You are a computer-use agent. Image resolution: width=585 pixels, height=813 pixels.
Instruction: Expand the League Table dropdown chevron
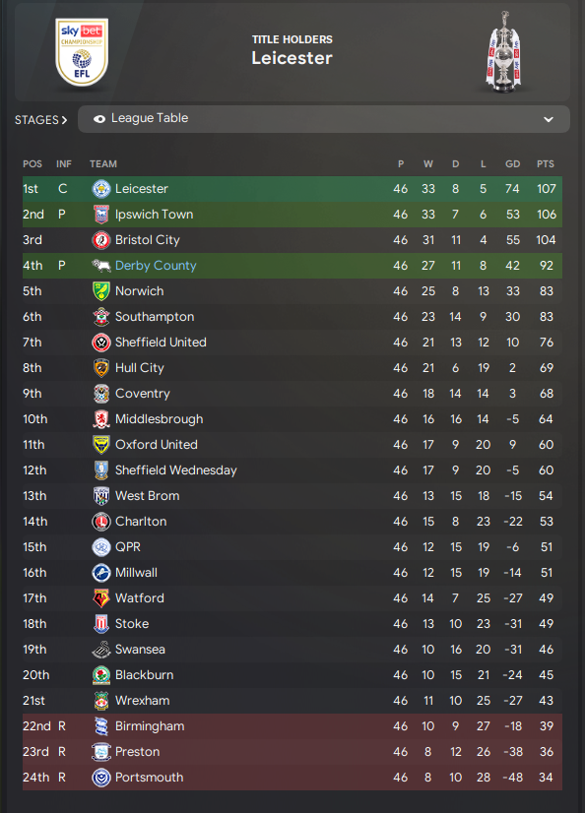pos(549,119)
